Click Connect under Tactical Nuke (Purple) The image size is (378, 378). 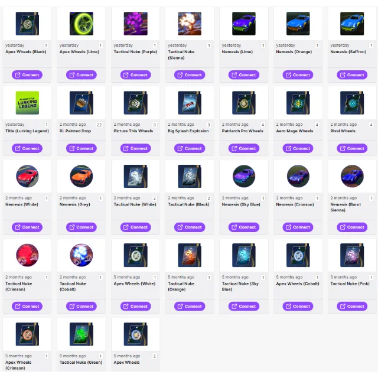coord(135,75)
